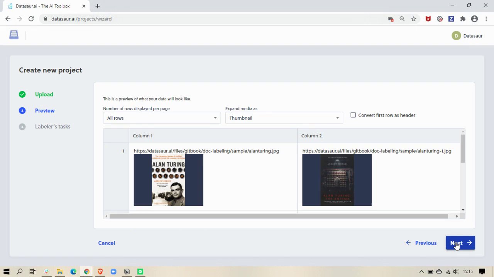Screen dimensions: 494x277
Task: Open the Wi-Fi network tray icon
Action: (x=448, y=272)
